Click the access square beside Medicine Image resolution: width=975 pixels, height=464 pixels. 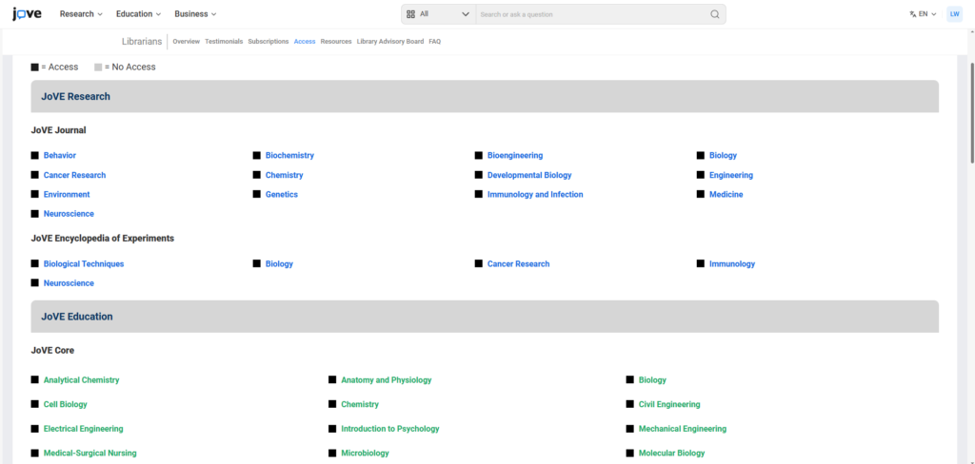(701, 195)
